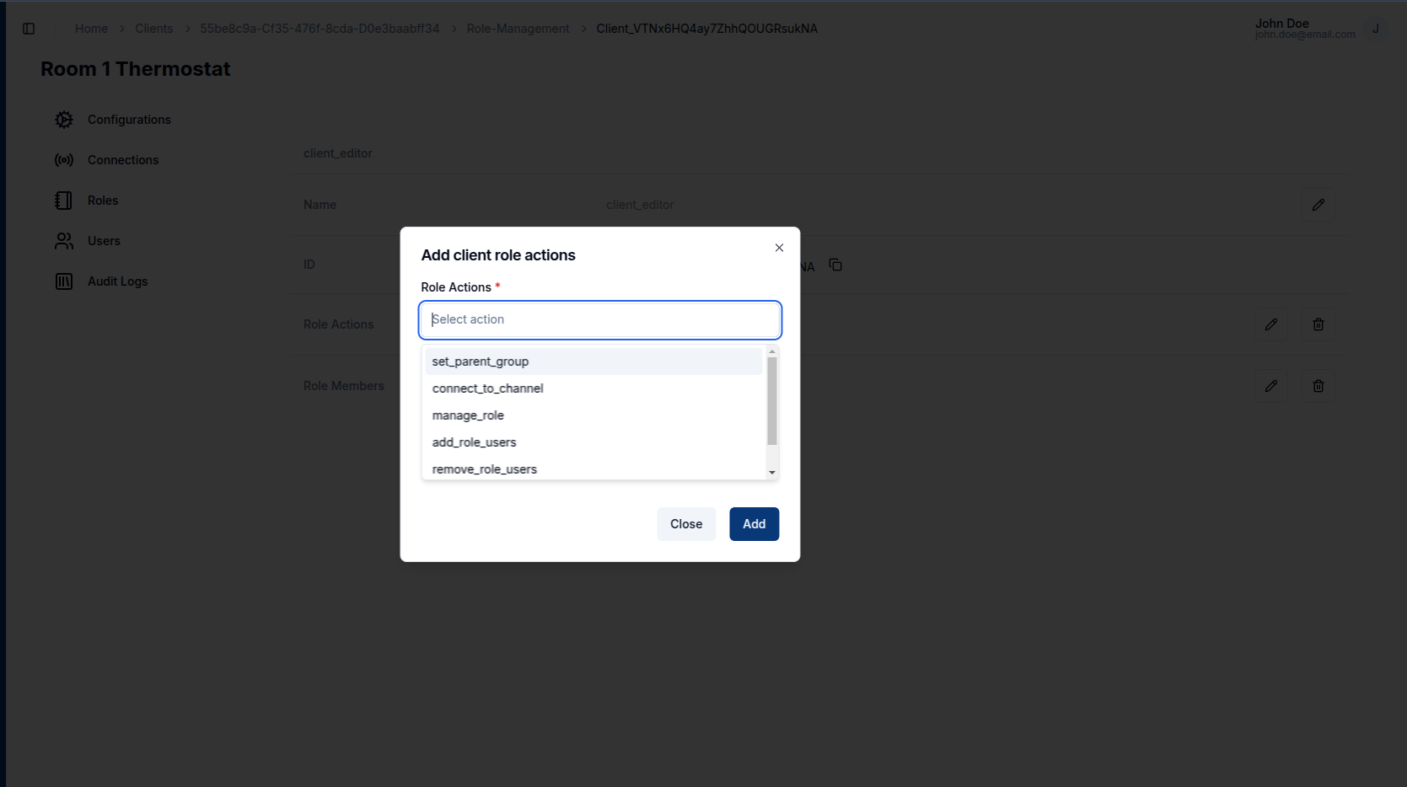Click the client_editor name value
Image resolution: width=1407 pixels, height=787 pixels.
[x=640, y=205]
